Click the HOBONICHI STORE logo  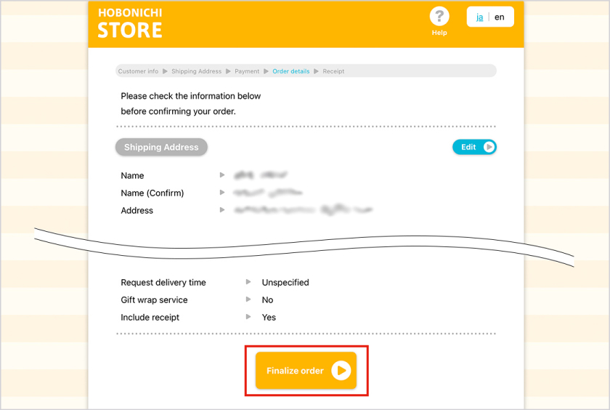130,23
